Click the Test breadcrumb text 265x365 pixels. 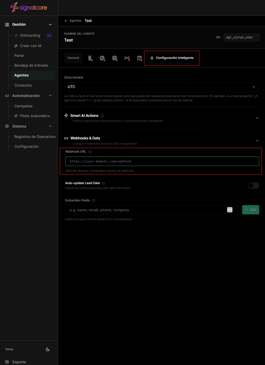[88, 21]
